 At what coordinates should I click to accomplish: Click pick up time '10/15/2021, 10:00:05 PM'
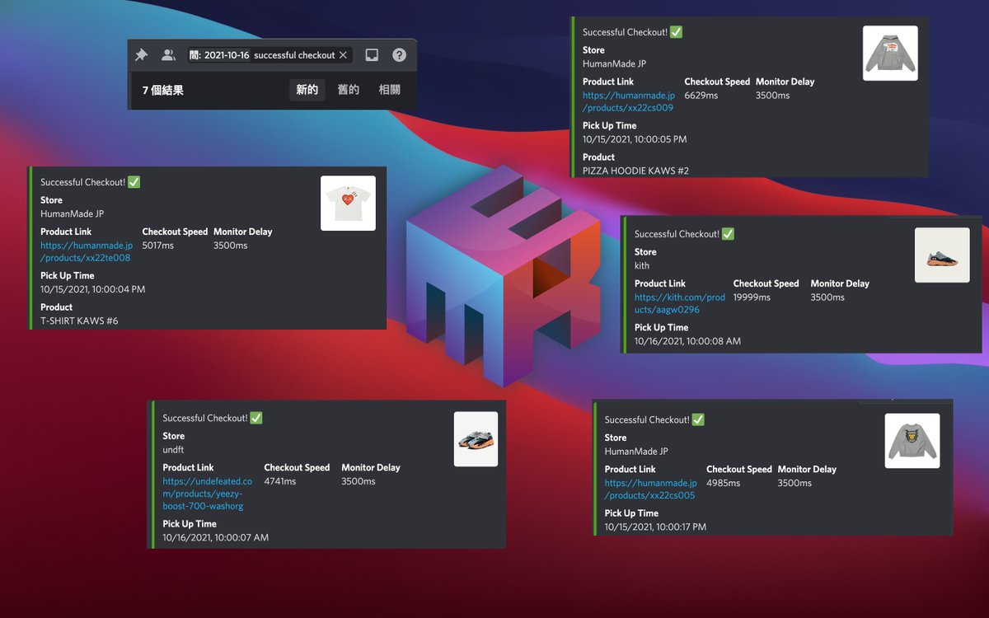tap(635, 139)
